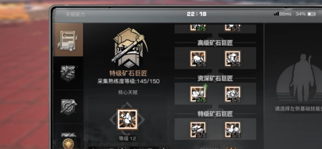
Task: Click the large pickaxe 特级矿石巨匠 emblem
Action: pos(128,48)
